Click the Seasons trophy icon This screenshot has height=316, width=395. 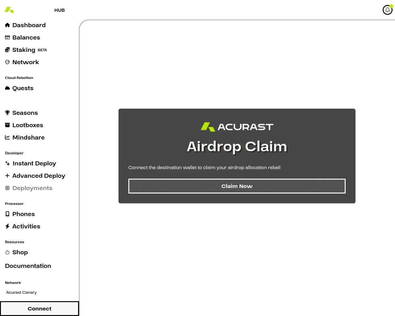7,113
